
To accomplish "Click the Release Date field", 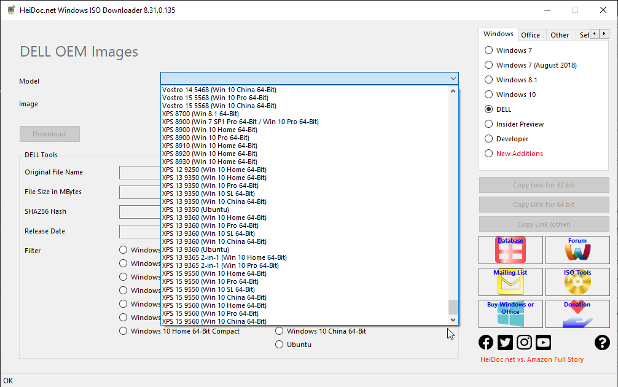I will tap(140, 232).
